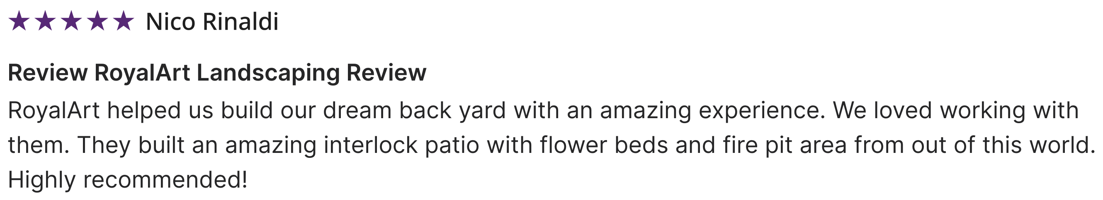Viewport: 1103px width, 200px height.
Task: Click the word "Landscaping" in the title
Action: (x=268, y=73)
